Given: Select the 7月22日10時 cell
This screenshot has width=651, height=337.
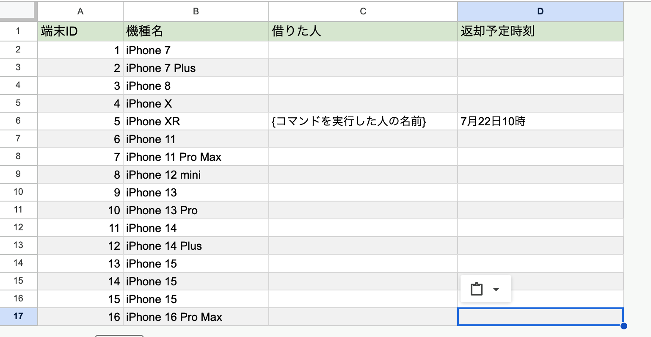Looking at the screenshot, I should click(x=540, y=121).
